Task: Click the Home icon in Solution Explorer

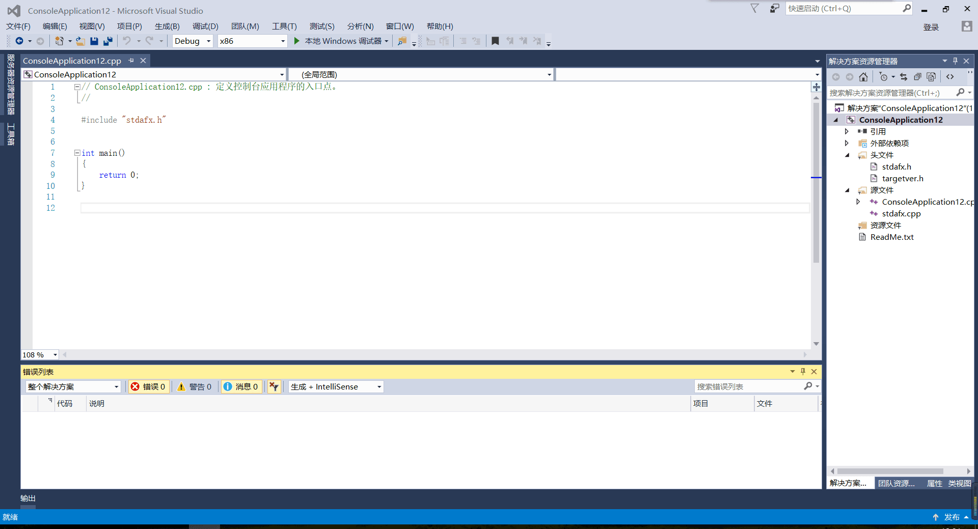Action: (864, 77)
